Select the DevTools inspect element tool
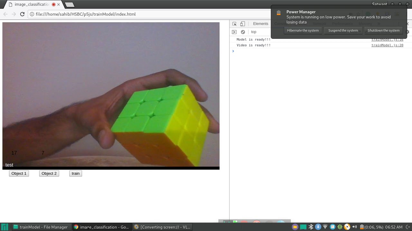Screen dimensions: 412x231 pyautogui.click(x=234, y=24)
